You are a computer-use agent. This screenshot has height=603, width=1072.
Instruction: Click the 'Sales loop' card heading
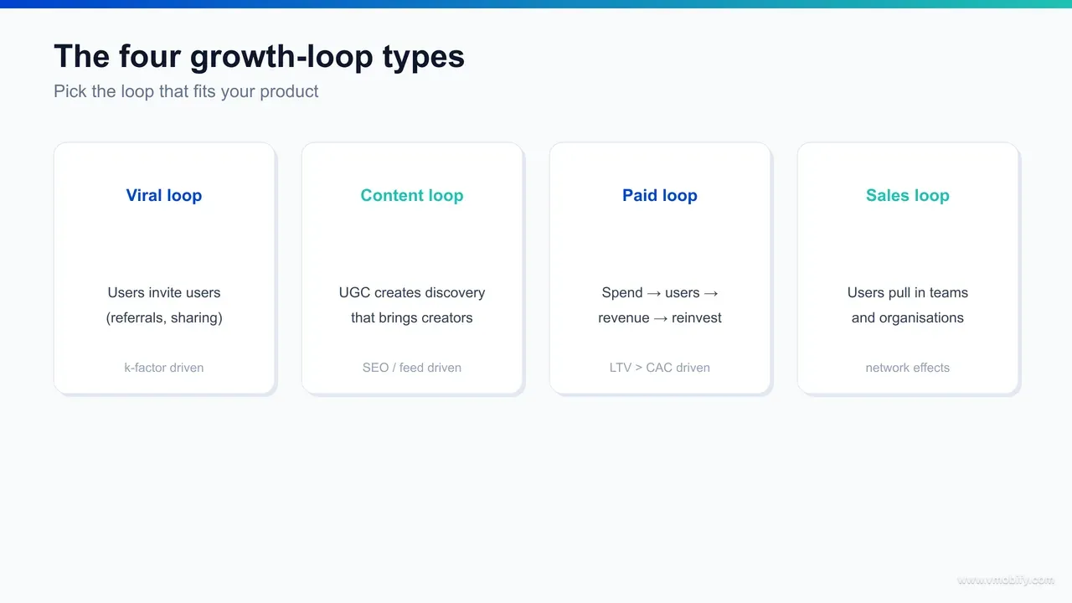tap(908, 195)
